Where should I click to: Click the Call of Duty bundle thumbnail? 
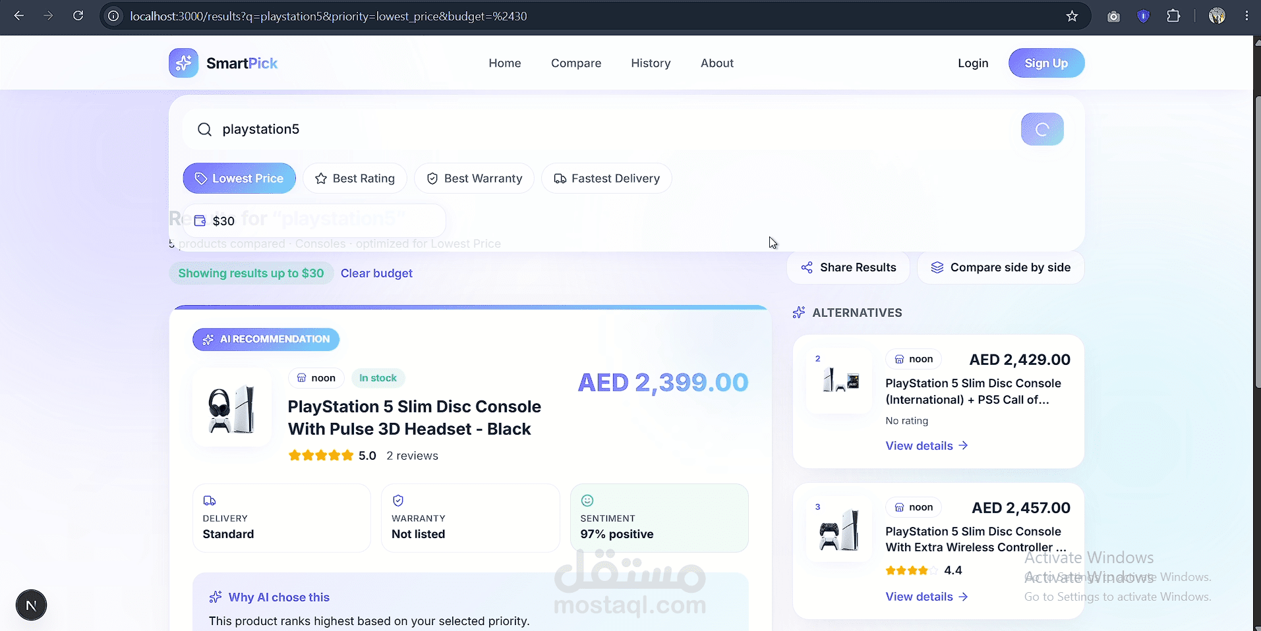tap(839, 381)
